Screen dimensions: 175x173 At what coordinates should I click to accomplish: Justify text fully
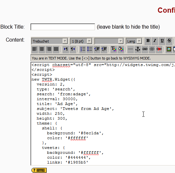pos(56,49)
